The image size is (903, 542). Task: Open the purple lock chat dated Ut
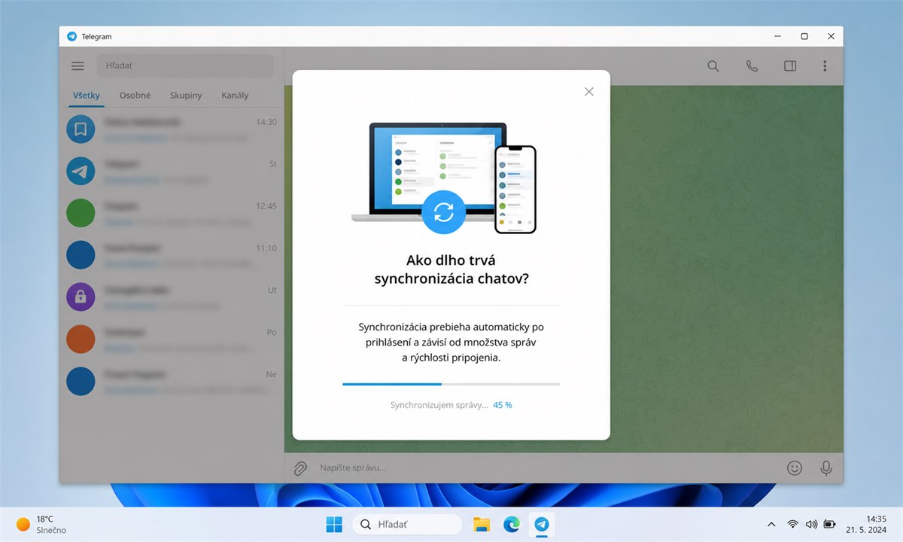[x=172, y=298]
